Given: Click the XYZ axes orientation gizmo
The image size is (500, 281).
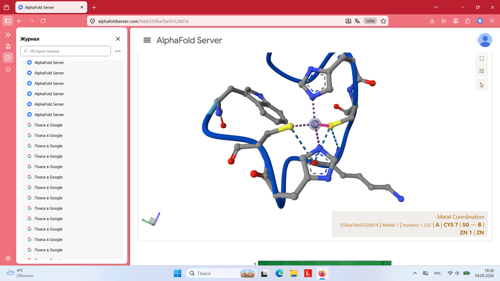Looking at the screenshot, I should tap(152, 219).
